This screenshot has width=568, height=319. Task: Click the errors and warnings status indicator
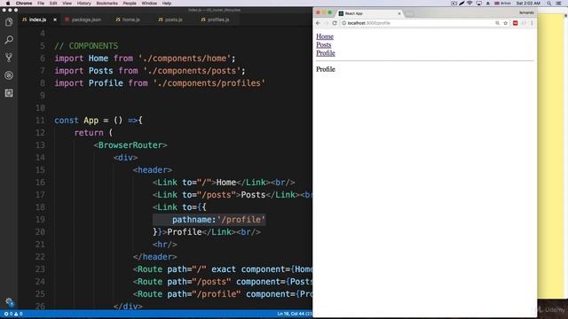(13, 314)
